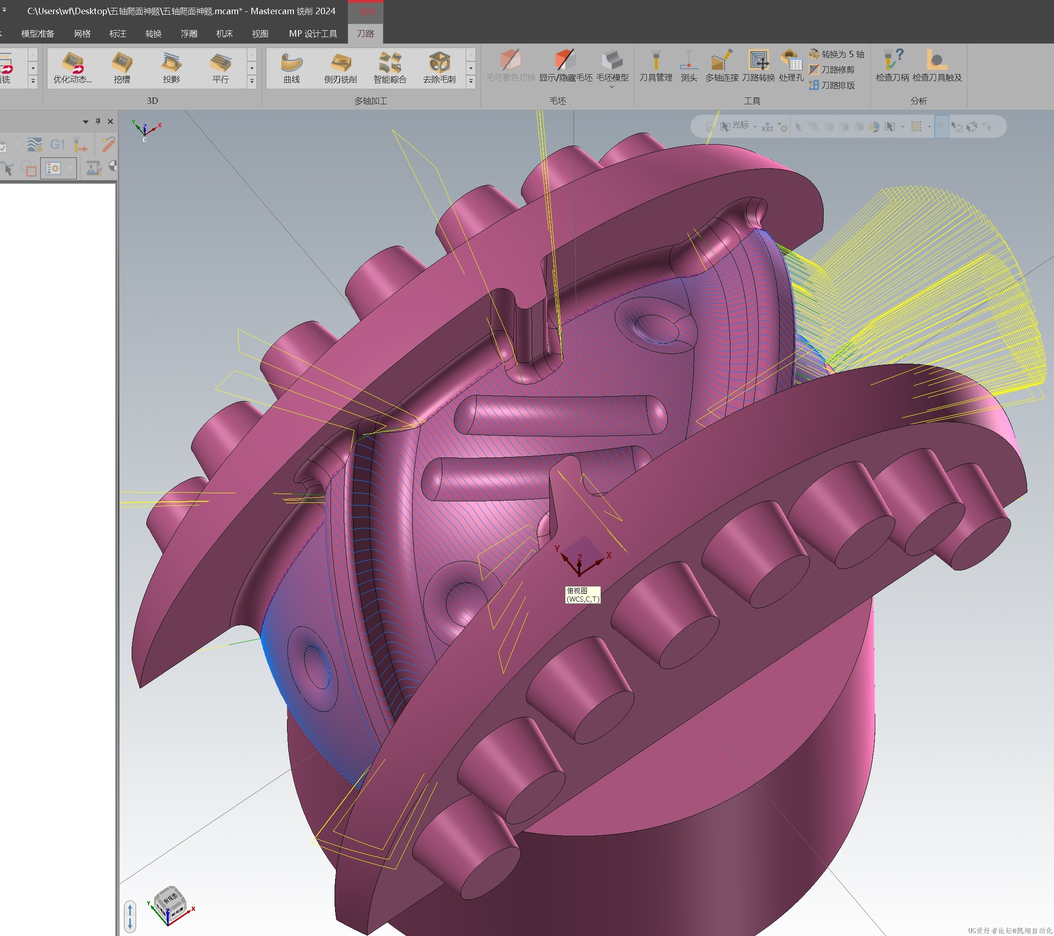Open the 检查刀柄 check holder tool

(892, 66)
